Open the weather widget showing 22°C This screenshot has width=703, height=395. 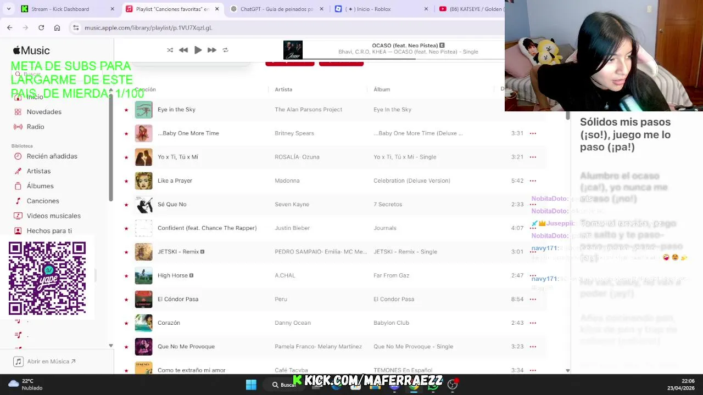(x=25, y=385)
